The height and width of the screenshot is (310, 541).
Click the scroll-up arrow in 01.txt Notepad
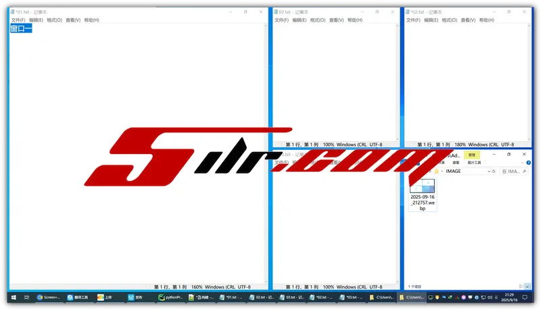click(266, 26)
